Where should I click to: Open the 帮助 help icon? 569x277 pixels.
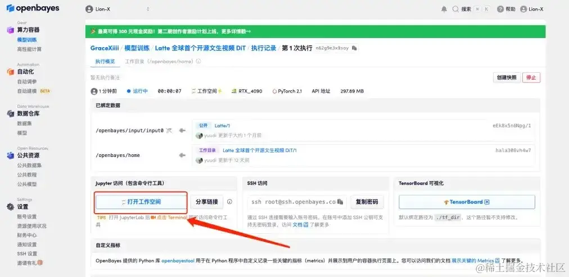pyautogui.click(x=500, y=10)
